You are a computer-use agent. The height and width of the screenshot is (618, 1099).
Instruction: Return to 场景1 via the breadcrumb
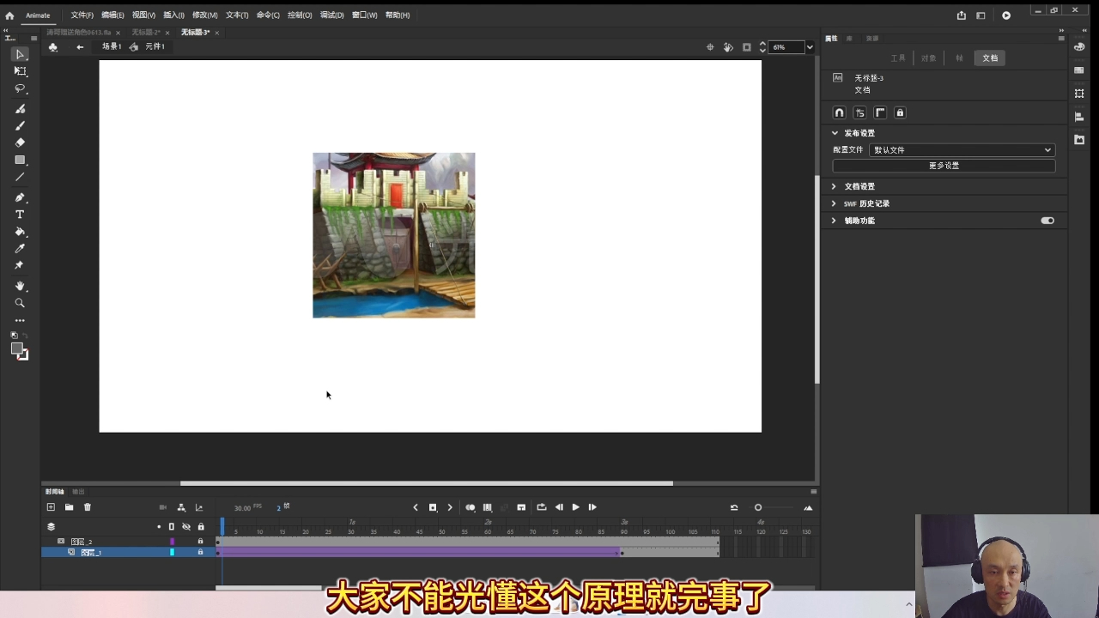(x=111, y=46)
